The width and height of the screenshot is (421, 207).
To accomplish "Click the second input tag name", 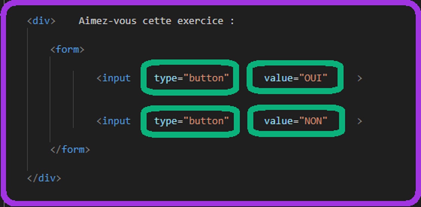I will 116,121.
